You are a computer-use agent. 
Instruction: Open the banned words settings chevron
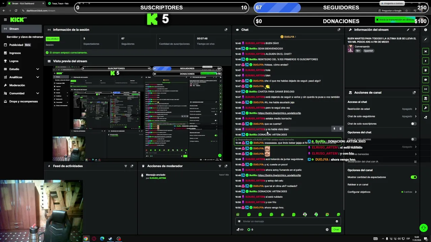tap(416, 154)
